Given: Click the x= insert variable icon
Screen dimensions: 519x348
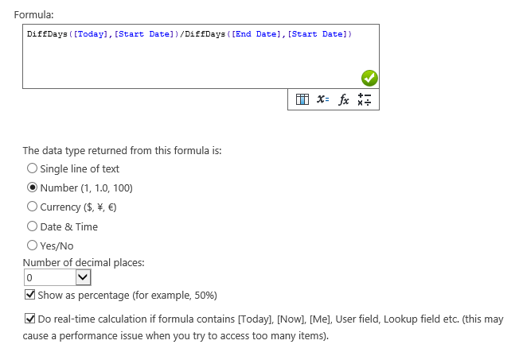Looking at the screenshot, I should click(x=322, y=99).
